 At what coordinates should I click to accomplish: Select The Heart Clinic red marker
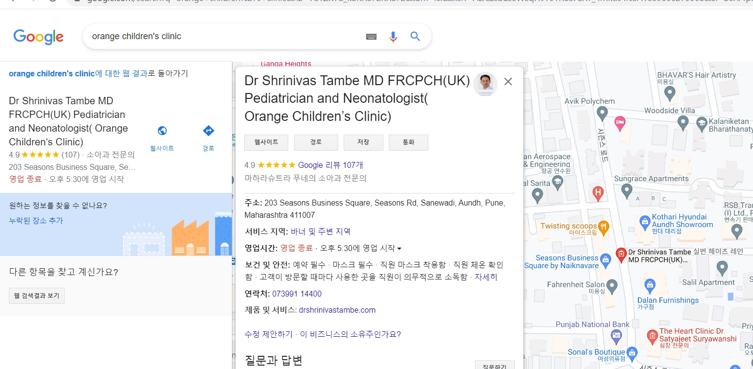[652, 336]
